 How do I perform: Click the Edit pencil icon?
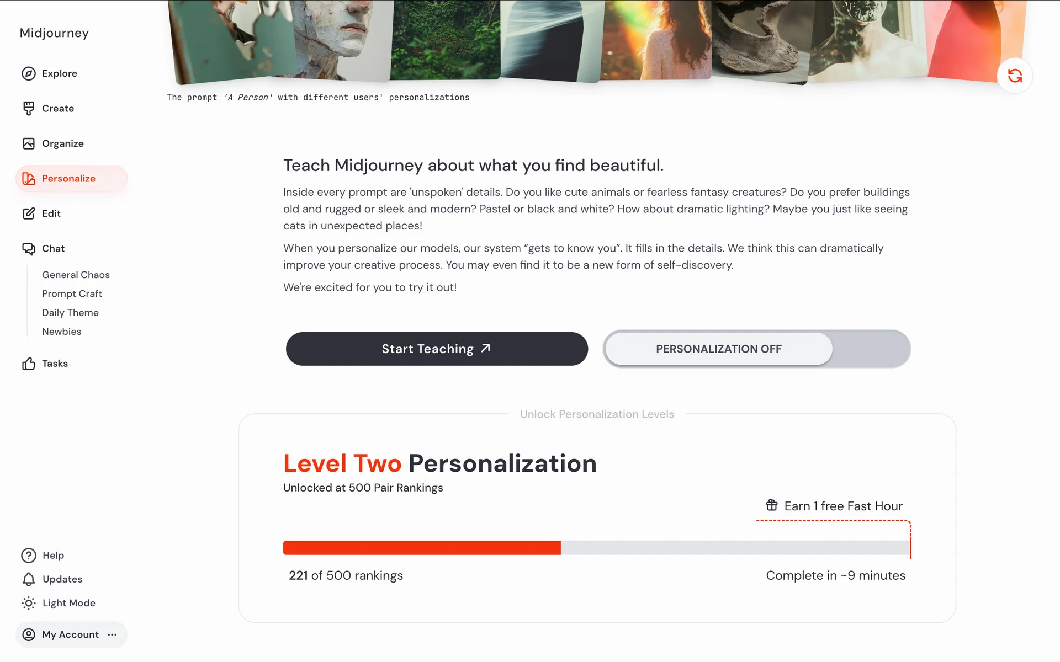click(x=29, y=213)
